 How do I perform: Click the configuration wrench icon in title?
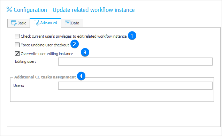[x=9, y=10]
